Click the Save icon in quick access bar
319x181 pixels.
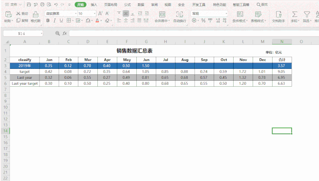[29, 4]
